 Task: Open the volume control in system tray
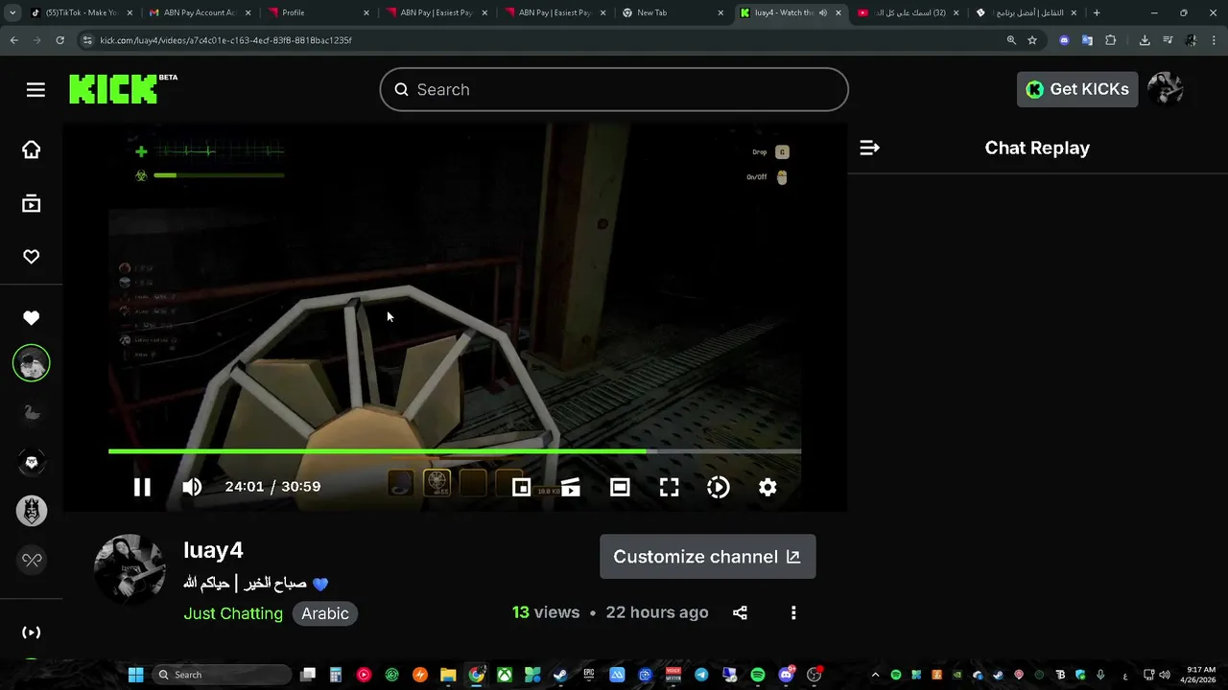point(1165,675)
